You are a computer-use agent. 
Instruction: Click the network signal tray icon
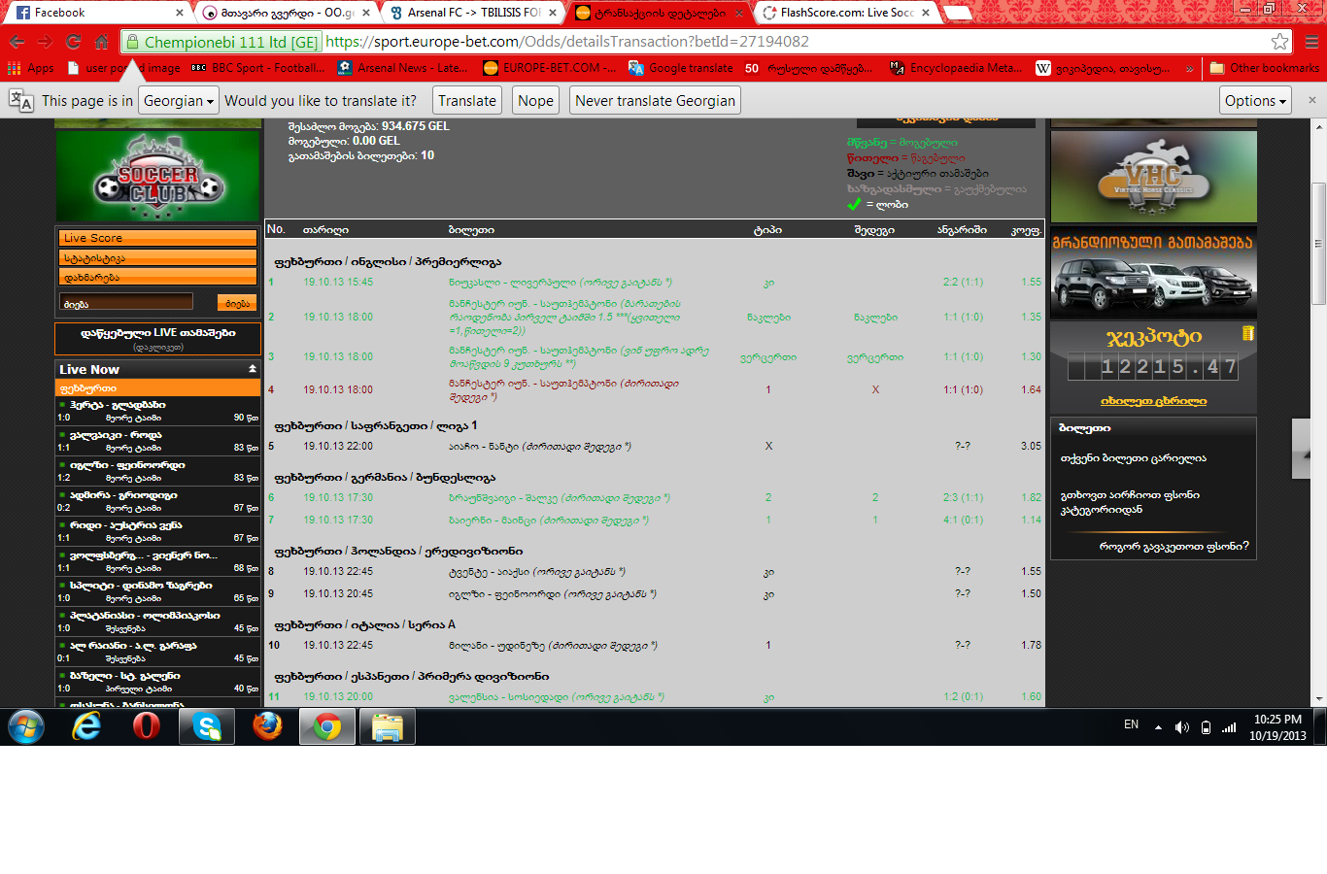coord(1229,727)
